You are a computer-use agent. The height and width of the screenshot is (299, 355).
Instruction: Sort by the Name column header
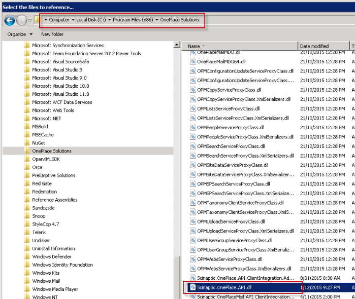[240, 46]
